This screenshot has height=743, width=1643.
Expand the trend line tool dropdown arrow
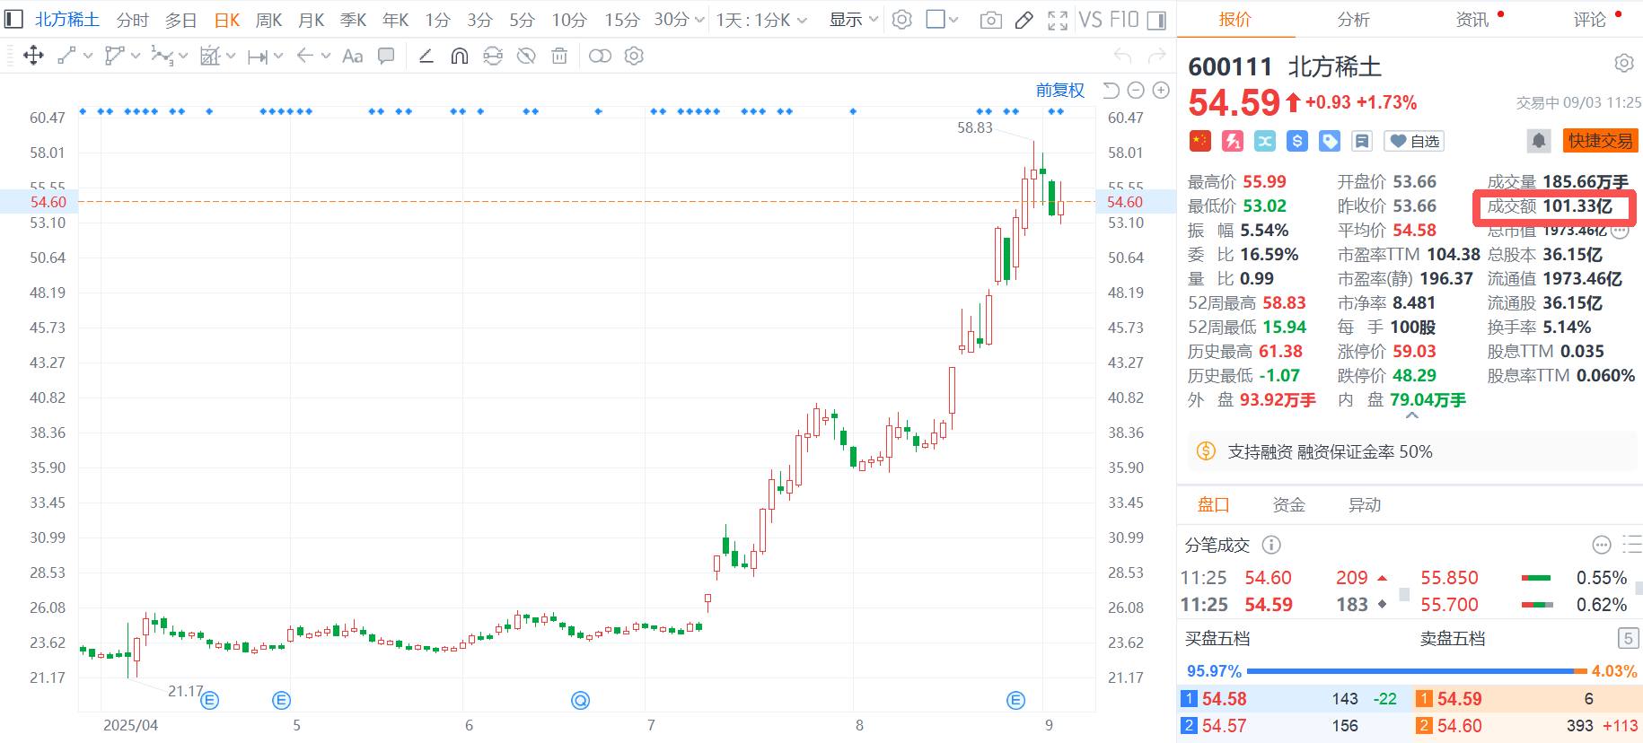point(87,56)
